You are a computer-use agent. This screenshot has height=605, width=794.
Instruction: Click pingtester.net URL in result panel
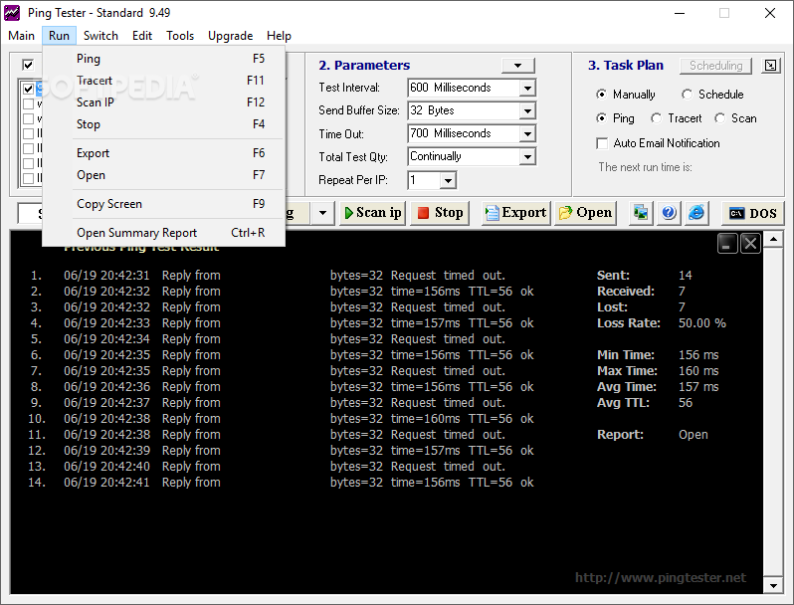pos(661,578)
